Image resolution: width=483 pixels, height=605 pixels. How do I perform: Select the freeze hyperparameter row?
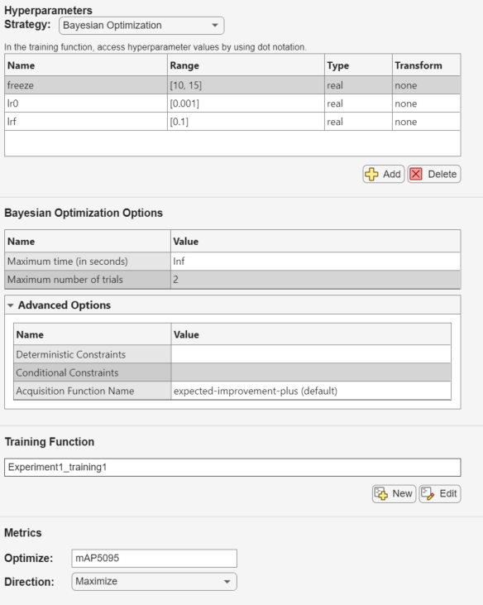(232, 85)
